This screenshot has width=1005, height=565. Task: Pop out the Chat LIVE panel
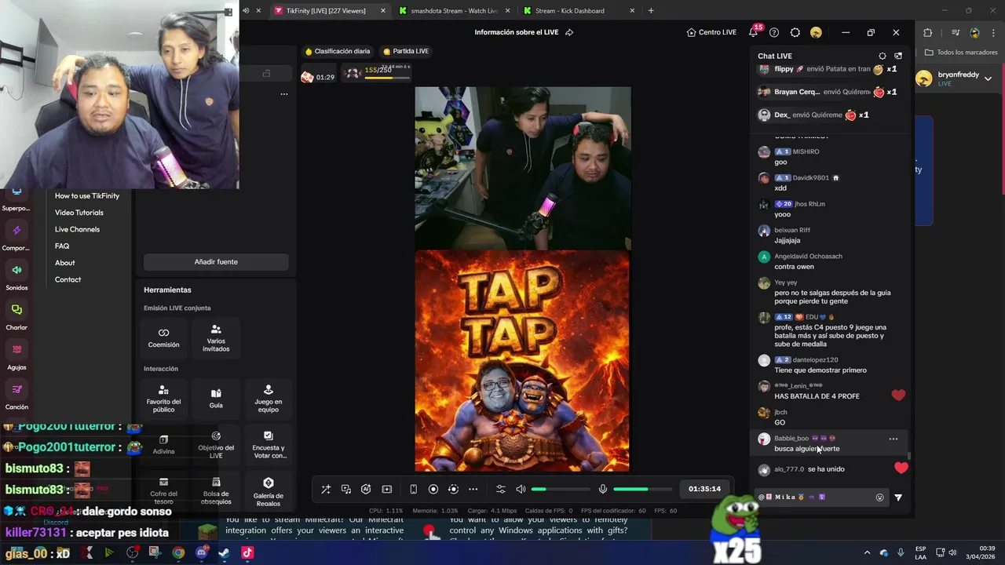pyautogui.click(x=898, y=56)
